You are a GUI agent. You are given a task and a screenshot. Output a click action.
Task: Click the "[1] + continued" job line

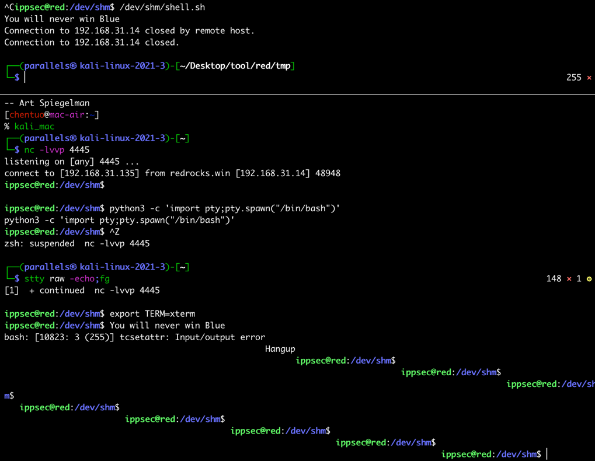82,291
